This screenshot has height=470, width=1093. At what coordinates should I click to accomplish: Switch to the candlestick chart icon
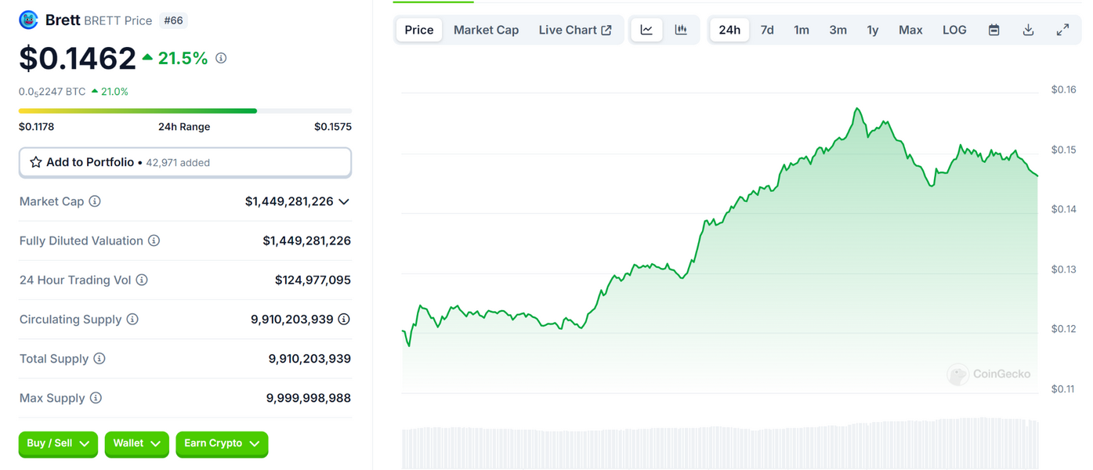tap(681, 30)
